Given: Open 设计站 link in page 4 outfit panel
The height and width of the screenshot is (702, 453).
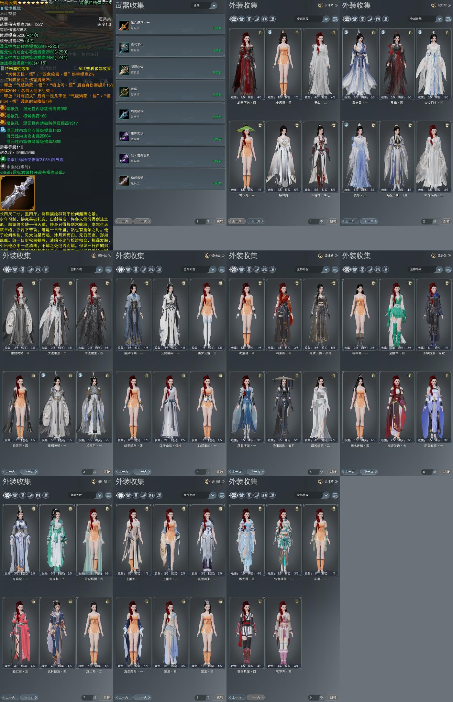Looking at the screenshot, I should click(x=215, y=256).
